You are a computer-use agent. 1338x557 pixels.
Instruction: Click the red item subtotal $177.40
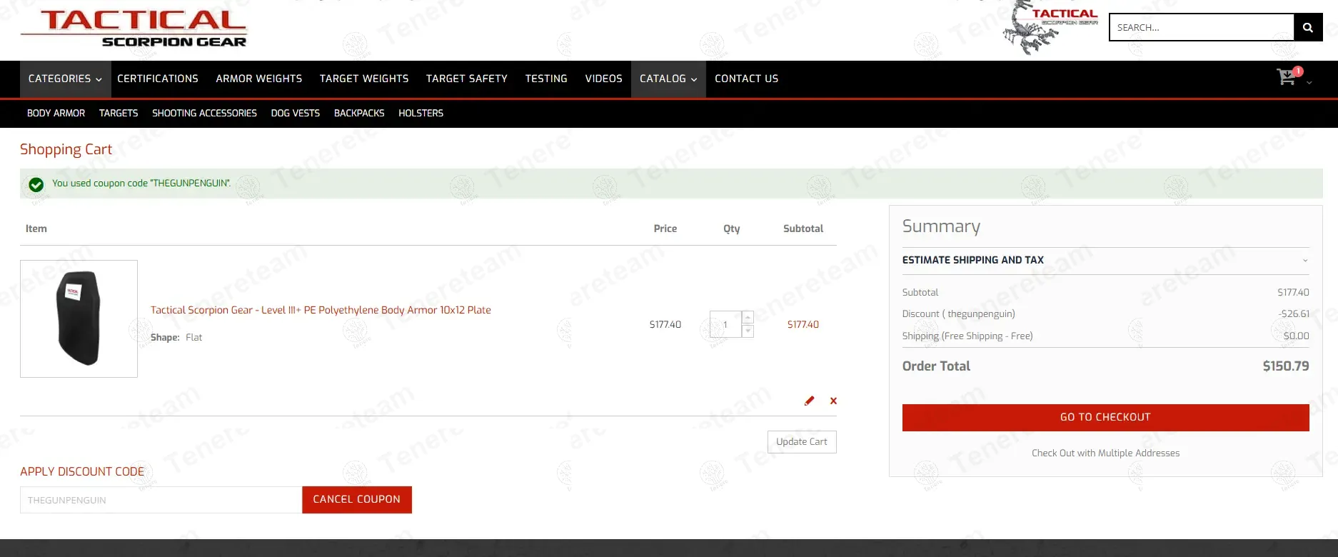[x=803, y=324]
